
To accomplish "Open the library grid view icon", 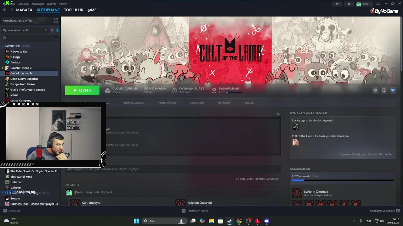I will pos(56,20).
